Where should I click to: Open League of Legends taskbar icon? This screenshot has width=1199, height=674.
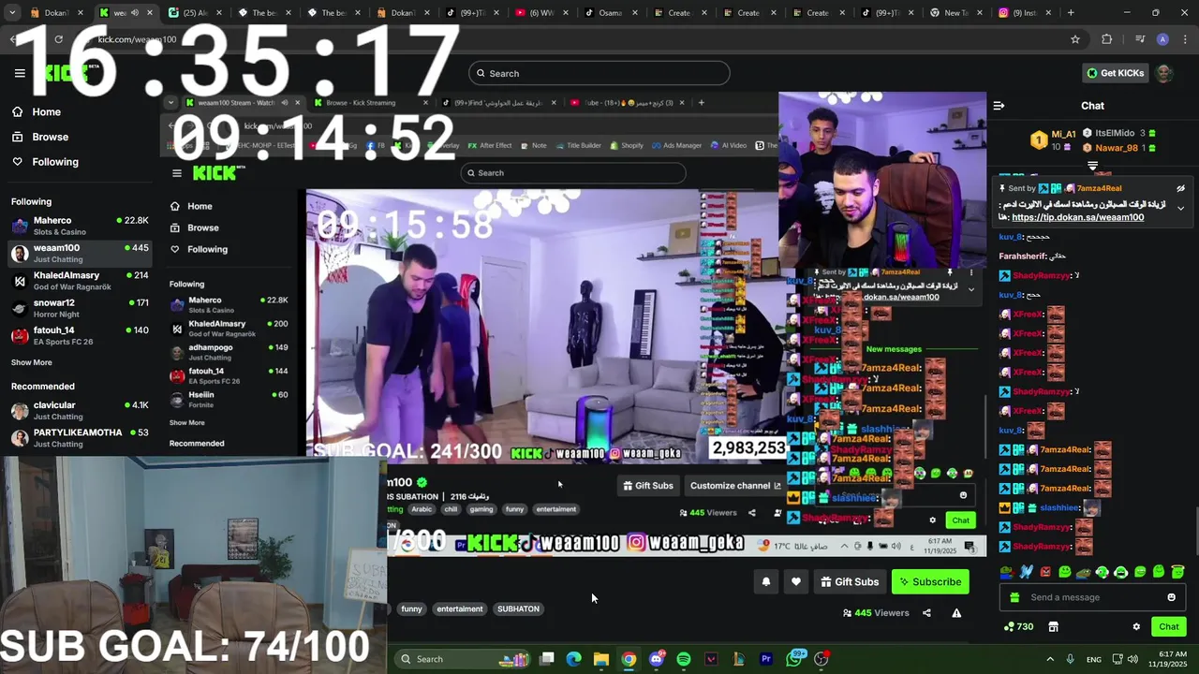[x=739, y=659]
